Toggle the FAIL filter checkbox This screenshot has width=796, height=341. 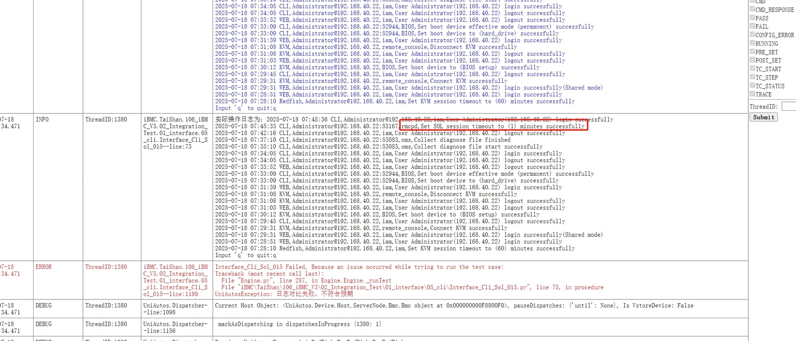tap(752, 26)
